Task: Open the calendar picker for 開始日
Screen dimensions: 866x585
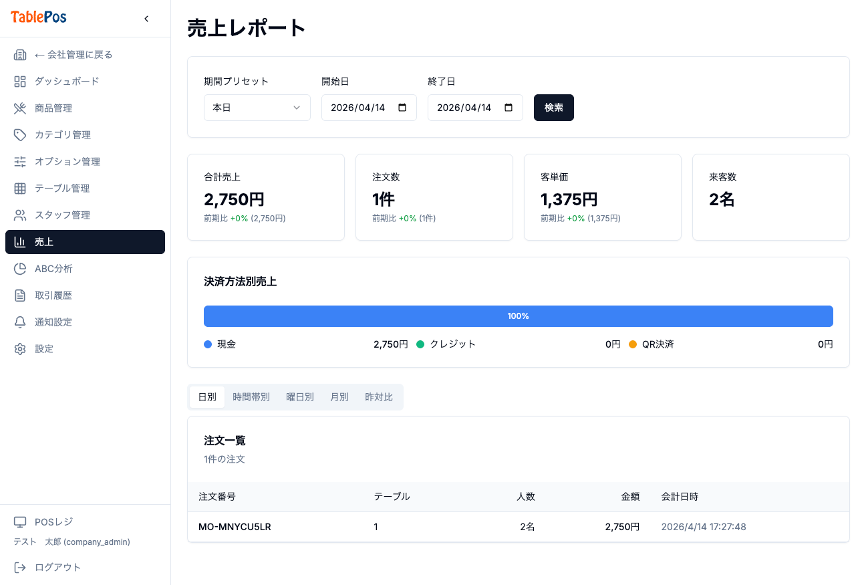Action: (402, 108)
